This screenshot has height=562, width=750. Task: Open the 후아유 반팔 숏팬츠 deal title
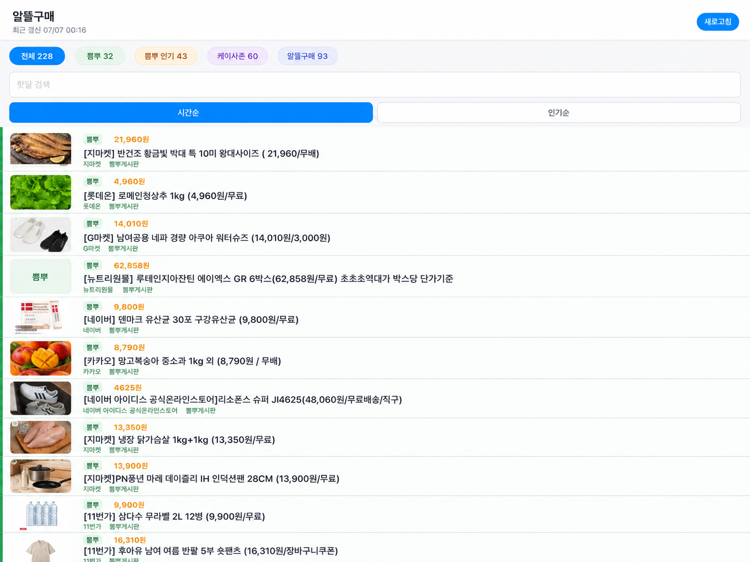[211, 551]
